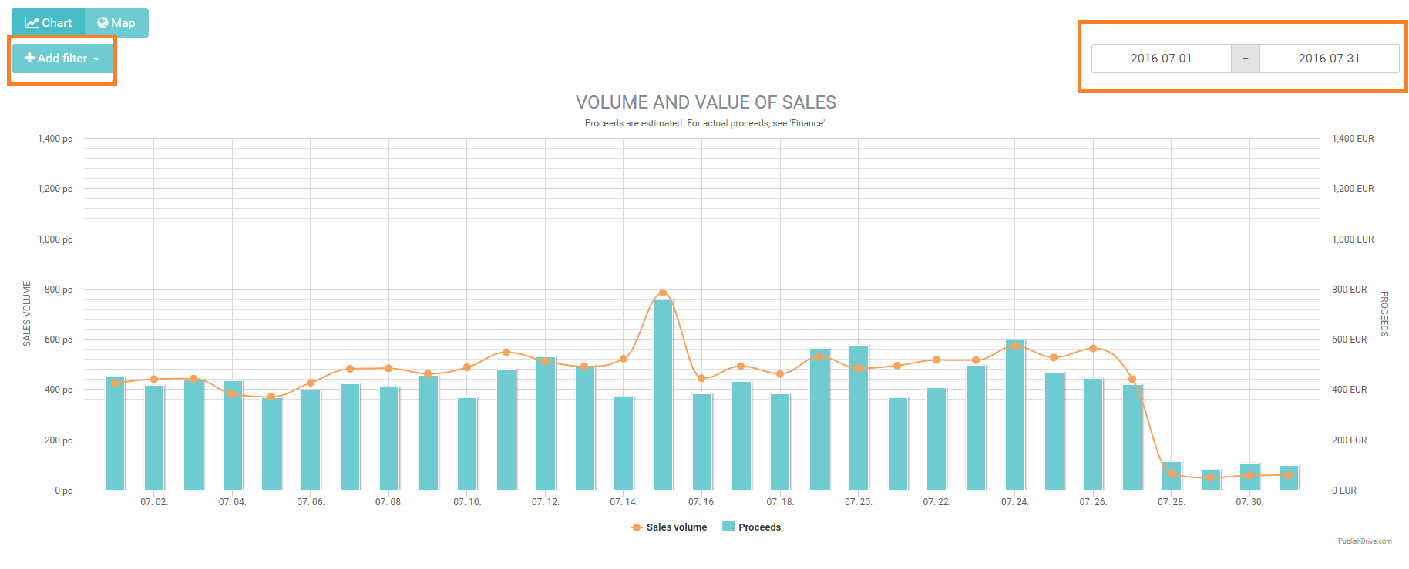Screen dimensions: 1409x569
Task: Click the Proceeds bar for 07. 20.
Action: [859, 418]
